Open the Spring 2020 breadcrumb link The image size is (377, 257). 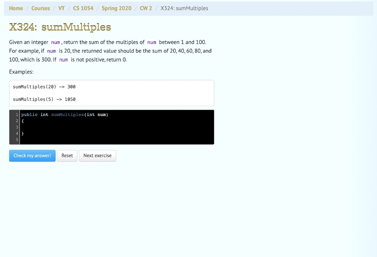click(x=117, y=8)
